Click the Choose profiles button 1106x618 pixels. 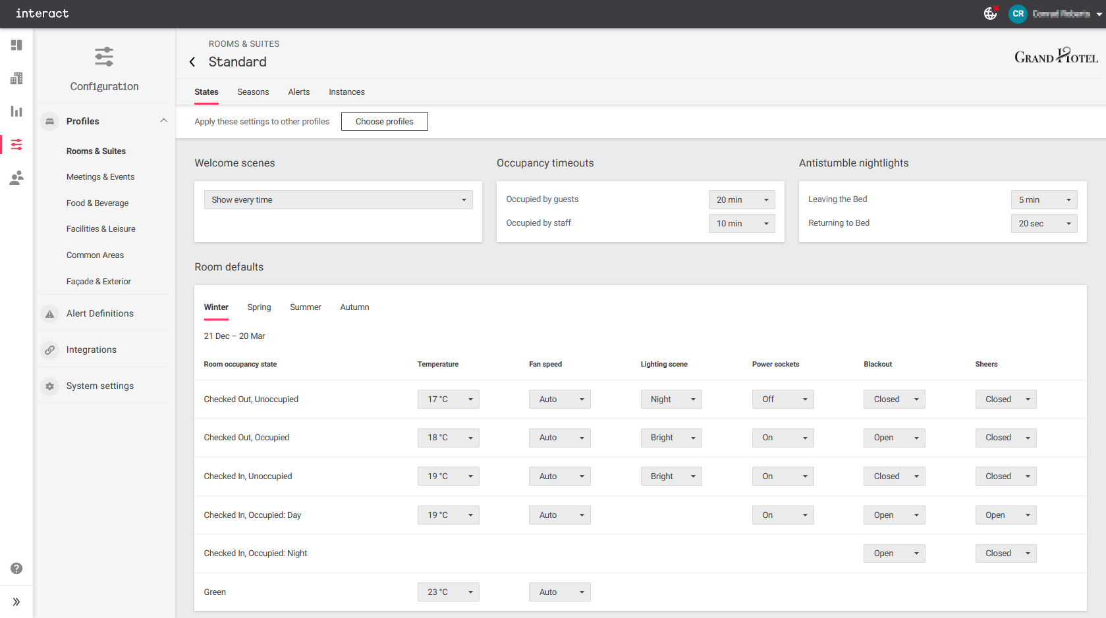(x=384, y=121)
